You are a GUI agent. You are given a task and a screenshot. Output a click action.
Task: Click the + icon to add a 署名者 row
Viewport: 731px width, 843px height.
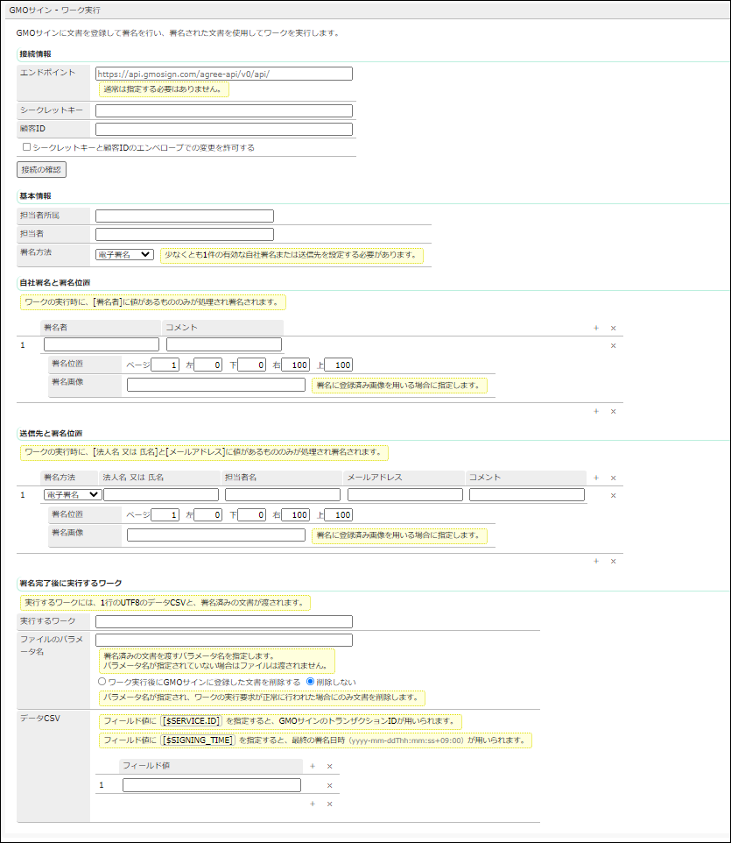click(x=595, y=327)
